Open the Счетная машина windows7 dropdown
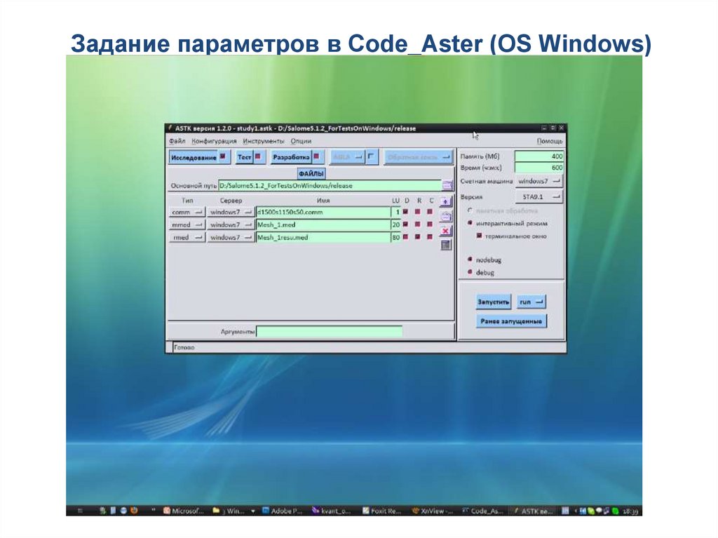 click(539, 182)
